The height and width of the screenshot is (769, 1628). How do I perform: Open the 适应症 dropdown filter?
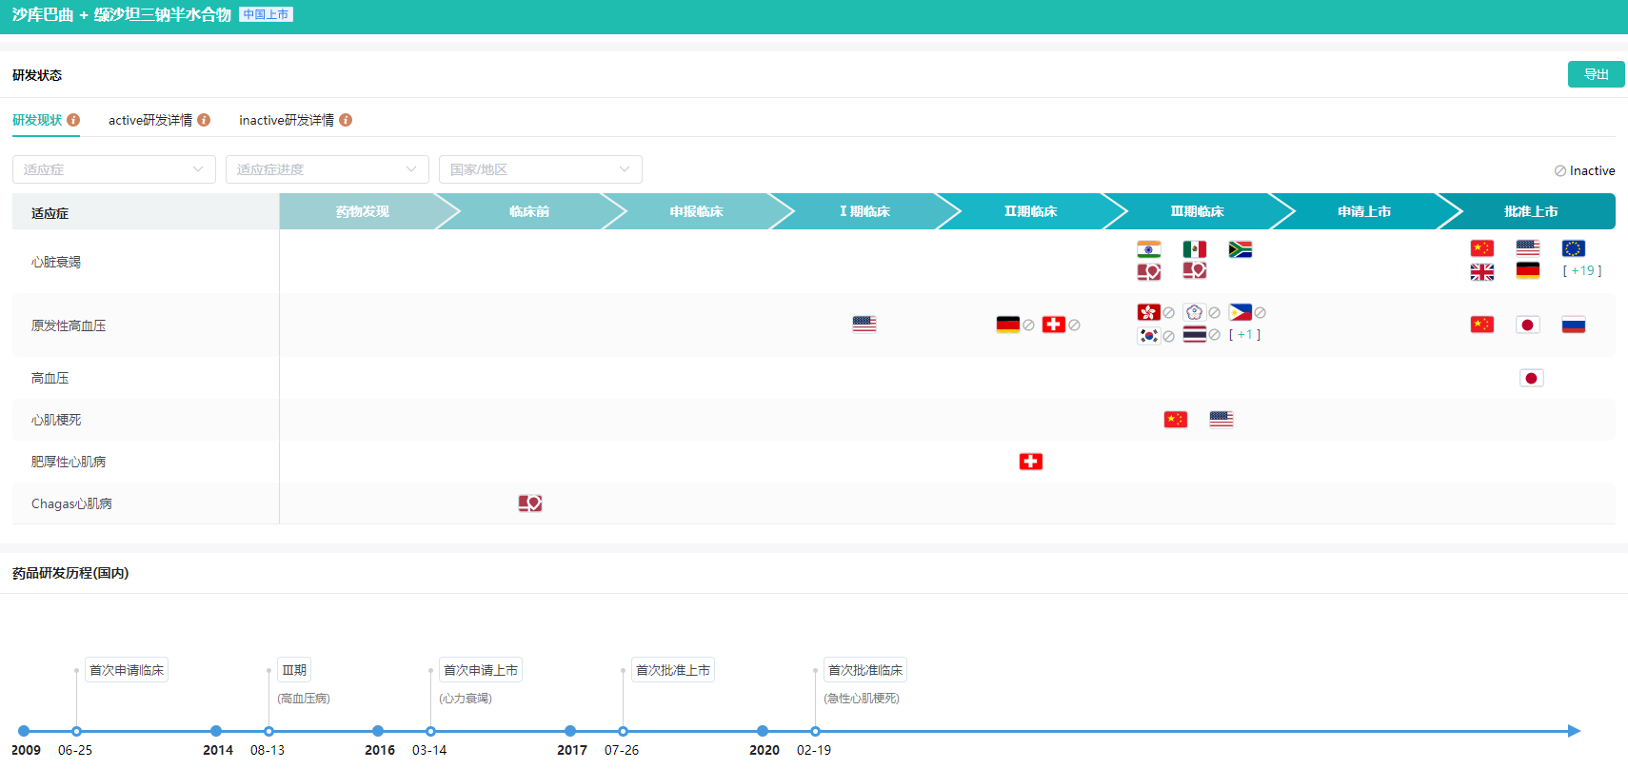pyautogui.click(x=114, y=169)
